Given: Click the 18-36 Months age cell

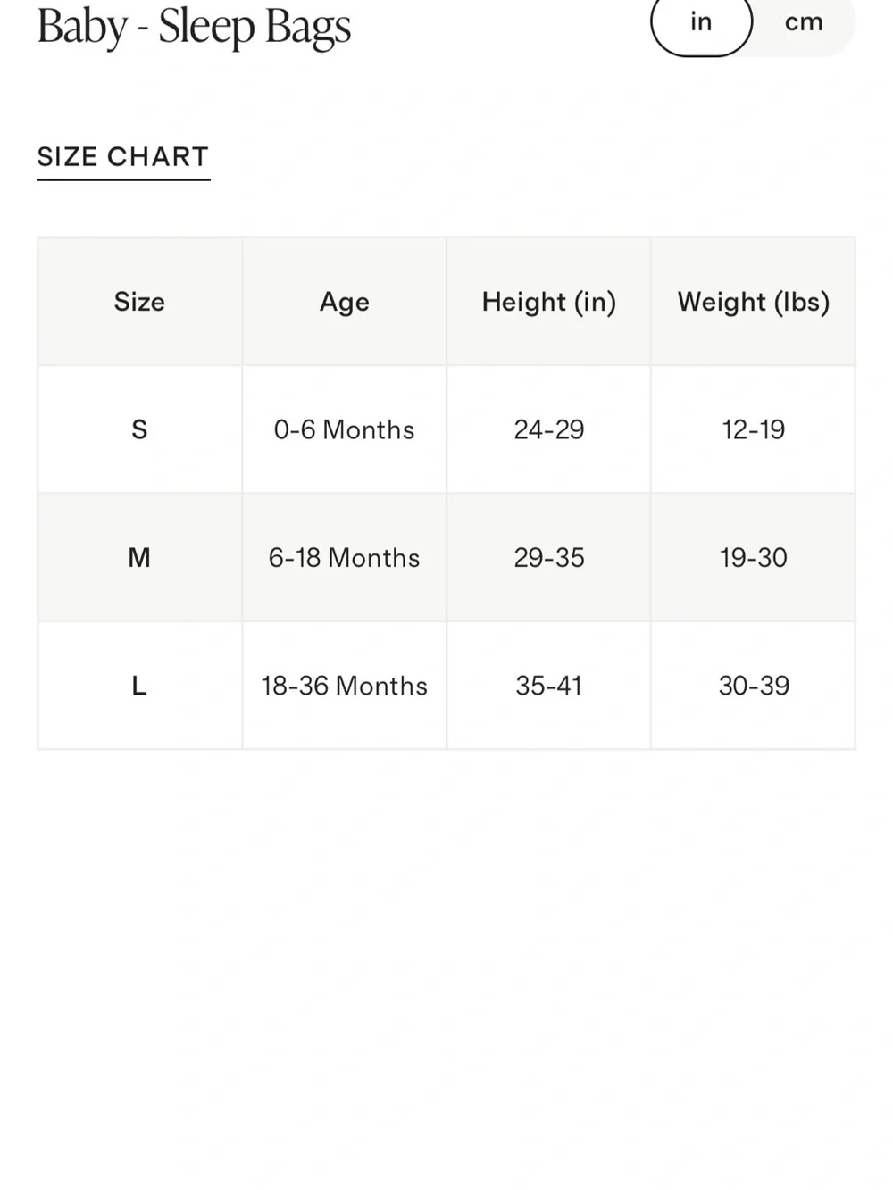Looking at the screenshot, I should pos(345,686).
